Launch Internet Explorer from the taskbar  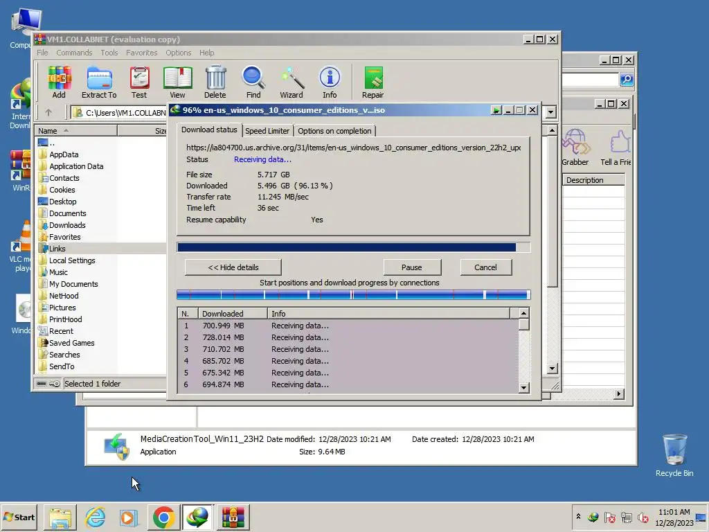96,517
